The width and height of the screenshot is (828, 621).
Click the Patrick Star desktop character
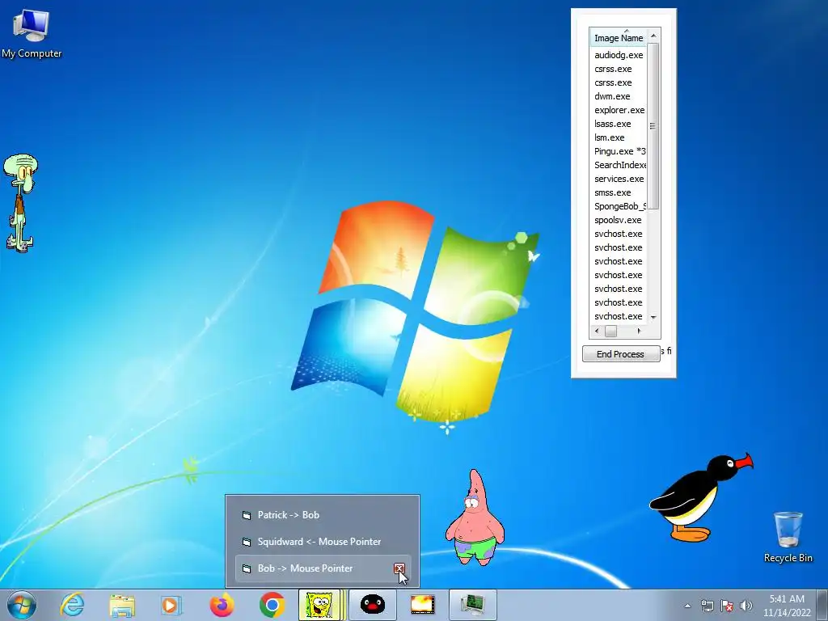coord(475,517)
